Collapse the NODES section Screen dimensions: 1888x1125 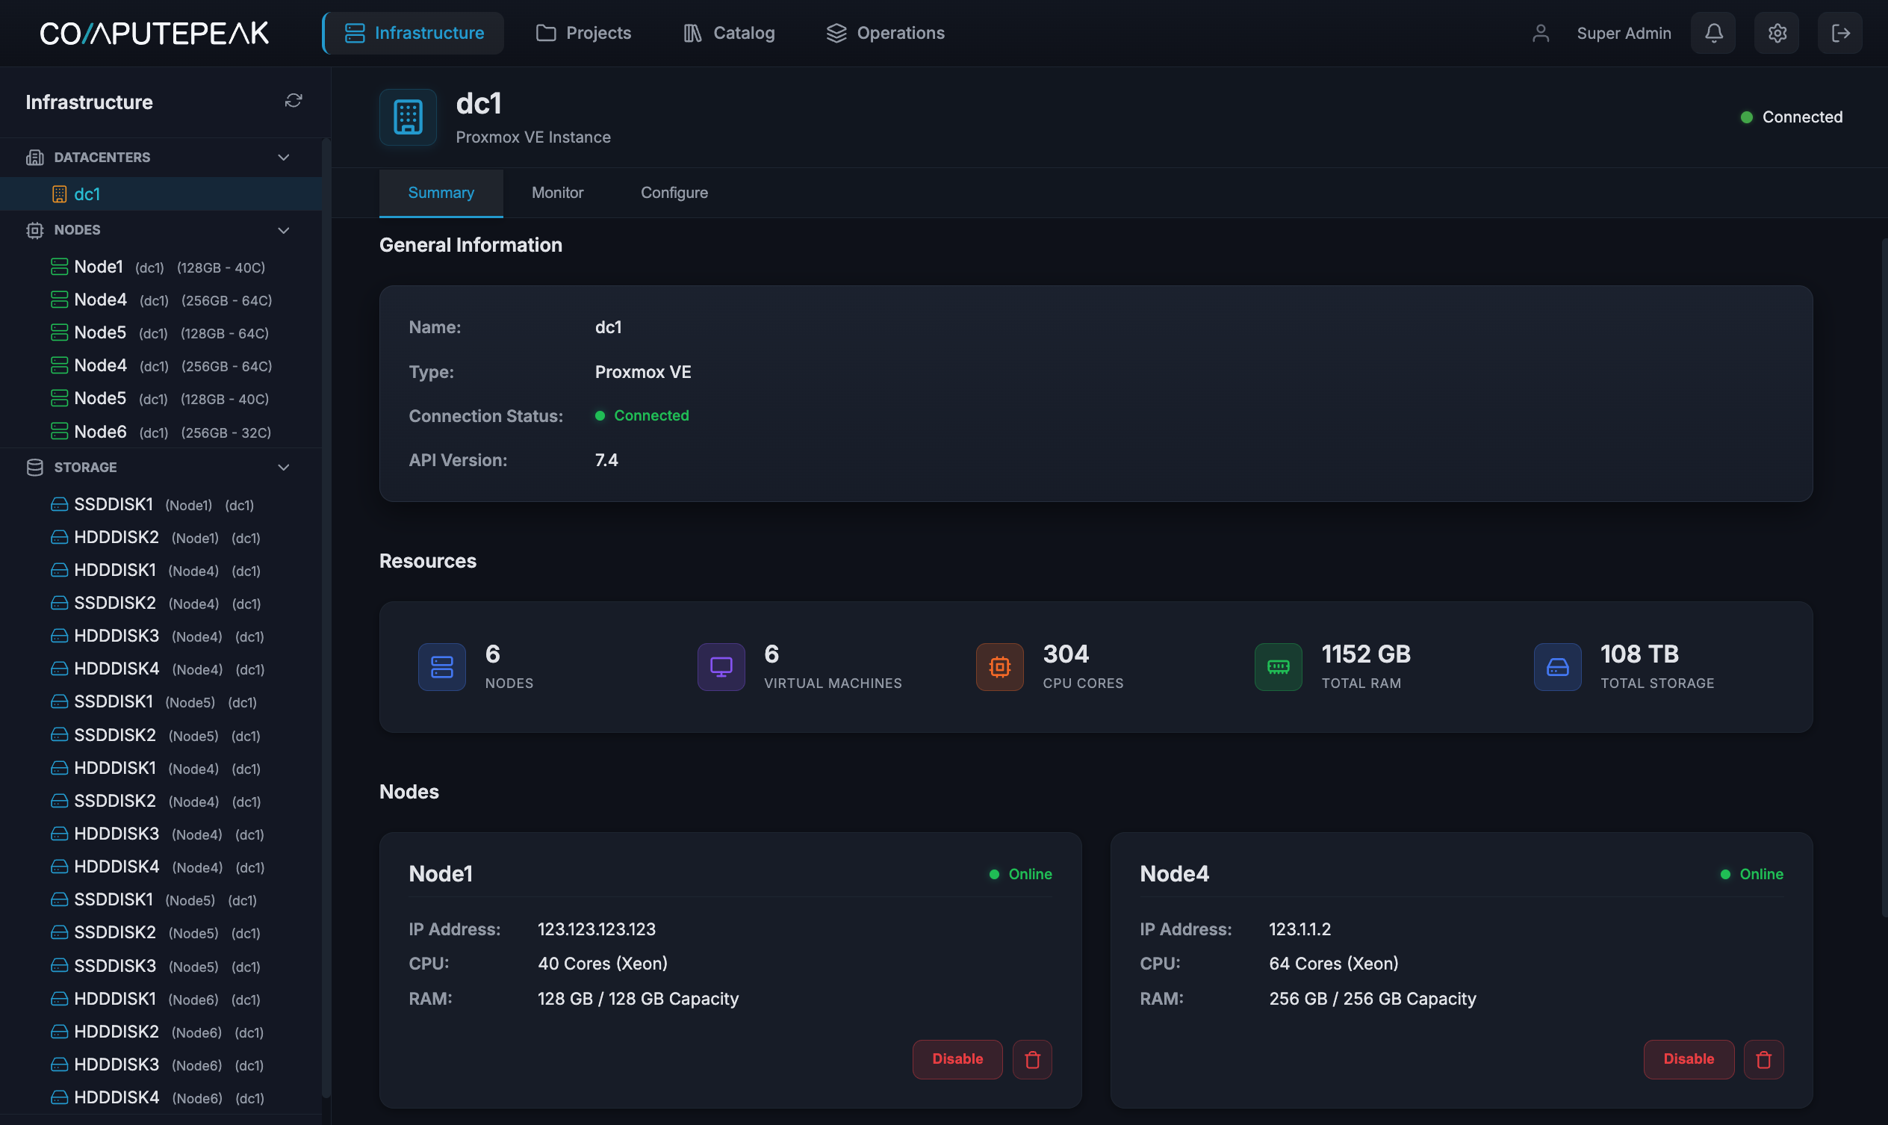pos(284,229)
